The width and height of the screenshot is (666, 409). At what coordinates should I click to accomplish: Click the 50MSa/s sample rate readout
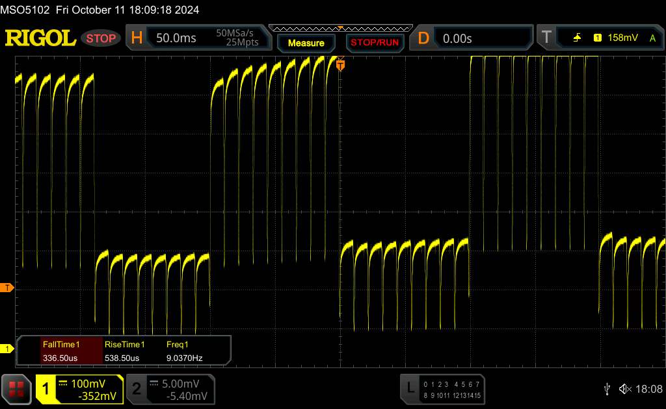(x=234, y=33)
